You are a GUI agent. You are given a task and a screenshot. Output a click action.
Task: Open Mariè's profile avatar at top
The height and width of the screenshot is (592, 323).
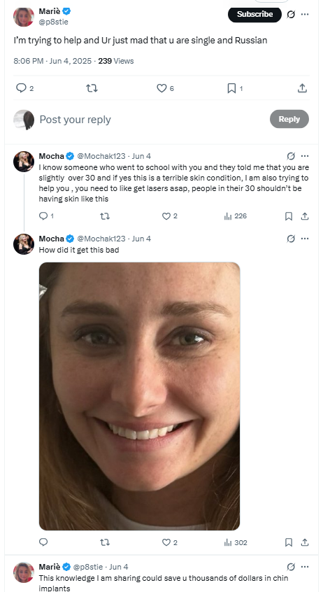[24, 17]
